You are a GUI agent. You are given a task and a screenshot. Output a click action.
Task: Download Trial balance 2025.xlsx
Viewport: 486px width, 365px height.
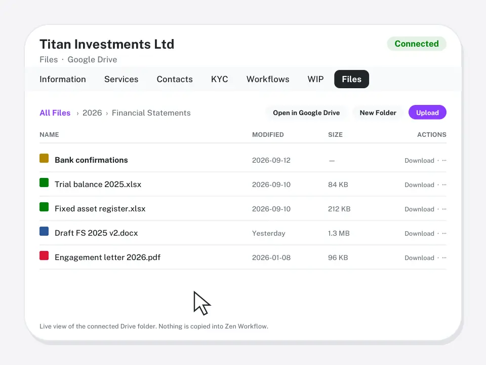point(419,185)
